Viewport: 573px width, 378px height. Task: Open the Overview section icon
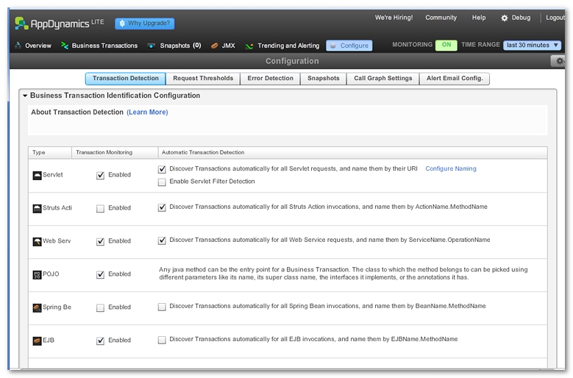tap(18, 46)
